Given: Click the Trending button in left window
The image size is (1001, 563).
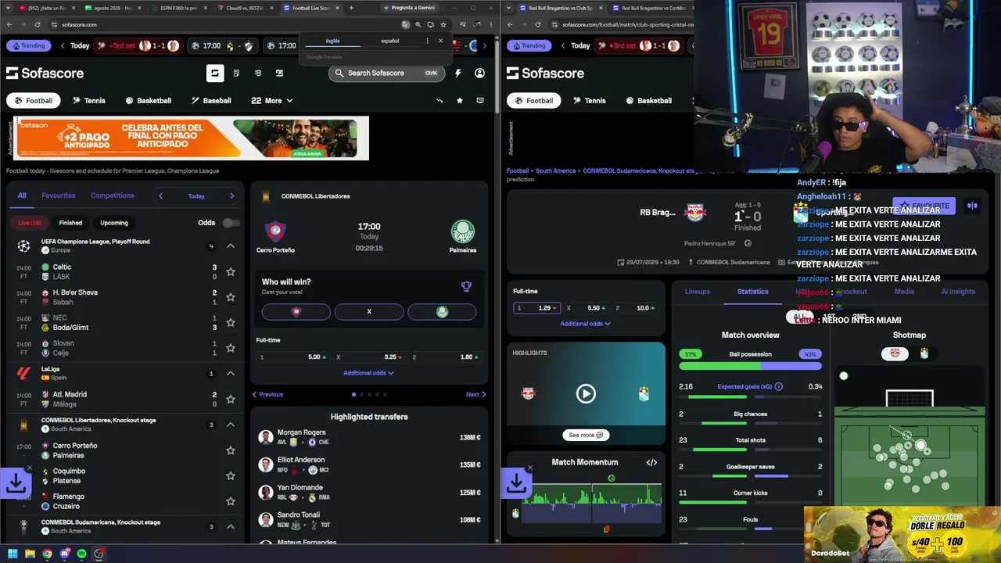Looking at the screenshot, I should point(28,45).
